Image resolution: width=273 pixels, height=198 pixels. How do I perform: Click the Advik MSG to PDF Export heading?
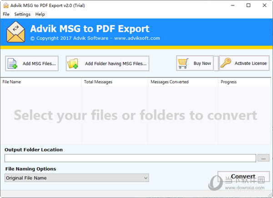pyautogui.click(x=90, y=29)
